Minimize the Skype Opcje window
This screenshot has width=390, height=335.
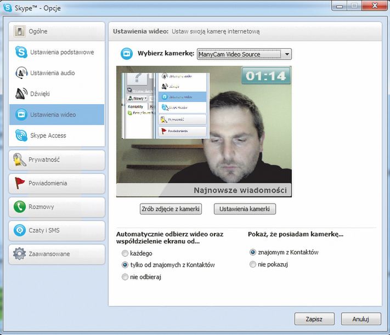click(x=340, y=5)
